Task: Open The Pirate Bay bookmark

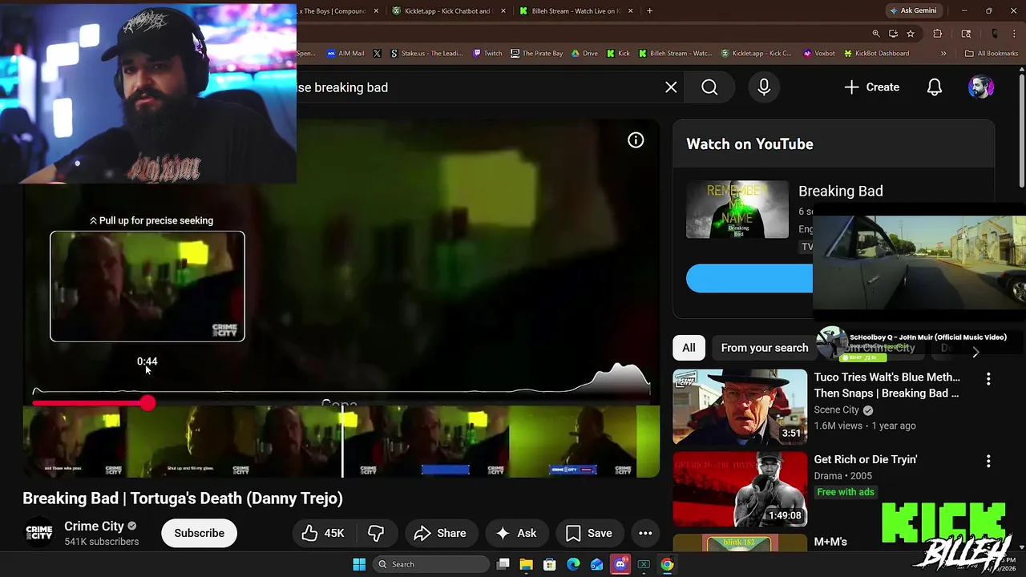Action: tap(536, 54)
